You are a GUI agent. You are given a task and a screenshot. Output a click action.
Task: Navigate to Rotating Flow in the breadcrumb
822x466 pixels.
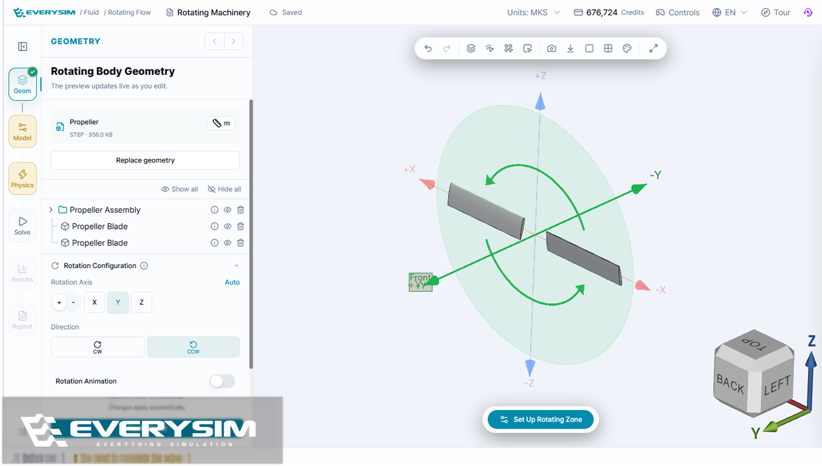click(x=130, y=12)
